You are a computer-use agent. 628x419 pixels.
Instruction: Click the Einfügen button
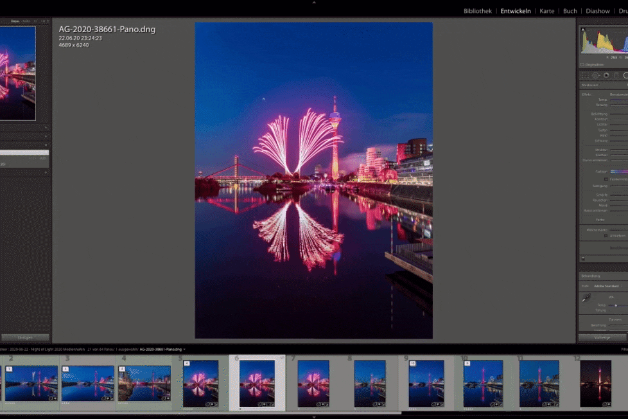[25, 337]
